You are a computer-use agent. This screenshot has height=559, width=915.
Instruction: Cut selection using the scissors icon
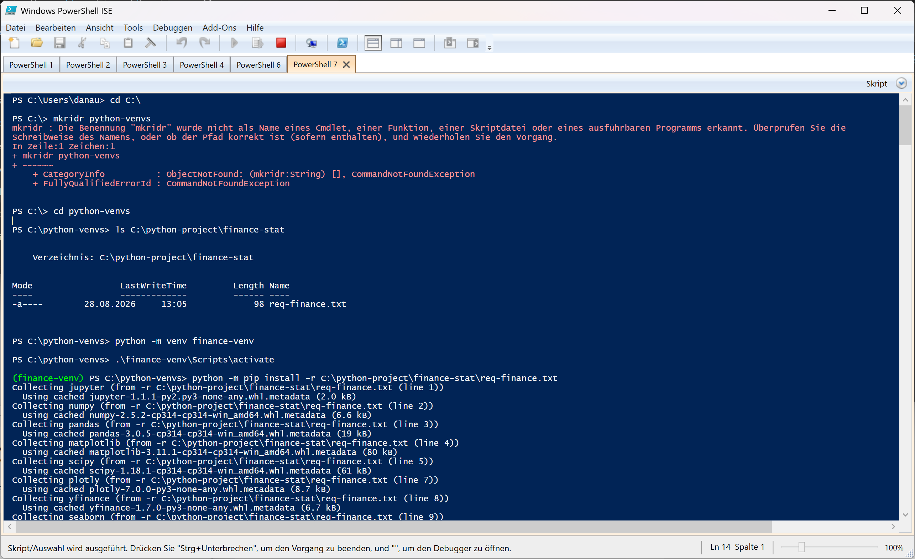(x=83, y=43)
